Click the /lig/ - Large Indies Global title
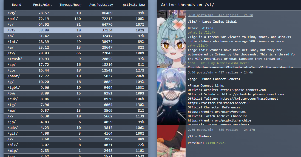Image resolution: width=301 pixels, height=157 pixels. (x=212, y=22)
